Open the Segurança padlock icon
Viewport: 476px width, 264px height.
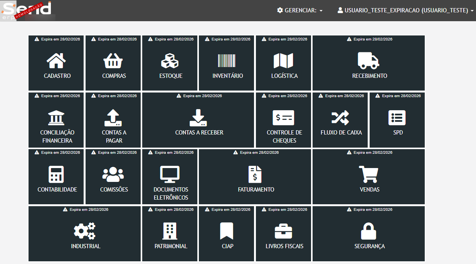click(x=368, y=231)
